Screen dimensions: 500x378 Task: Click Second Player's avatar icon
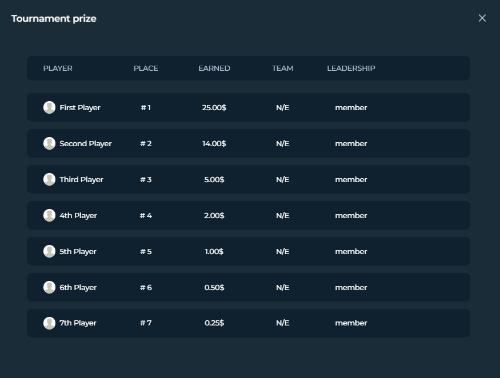pos(49,143)
